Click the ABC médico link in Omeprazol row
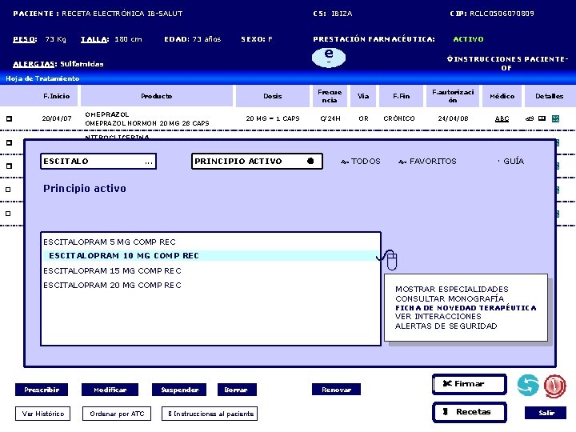 [502, 118]
